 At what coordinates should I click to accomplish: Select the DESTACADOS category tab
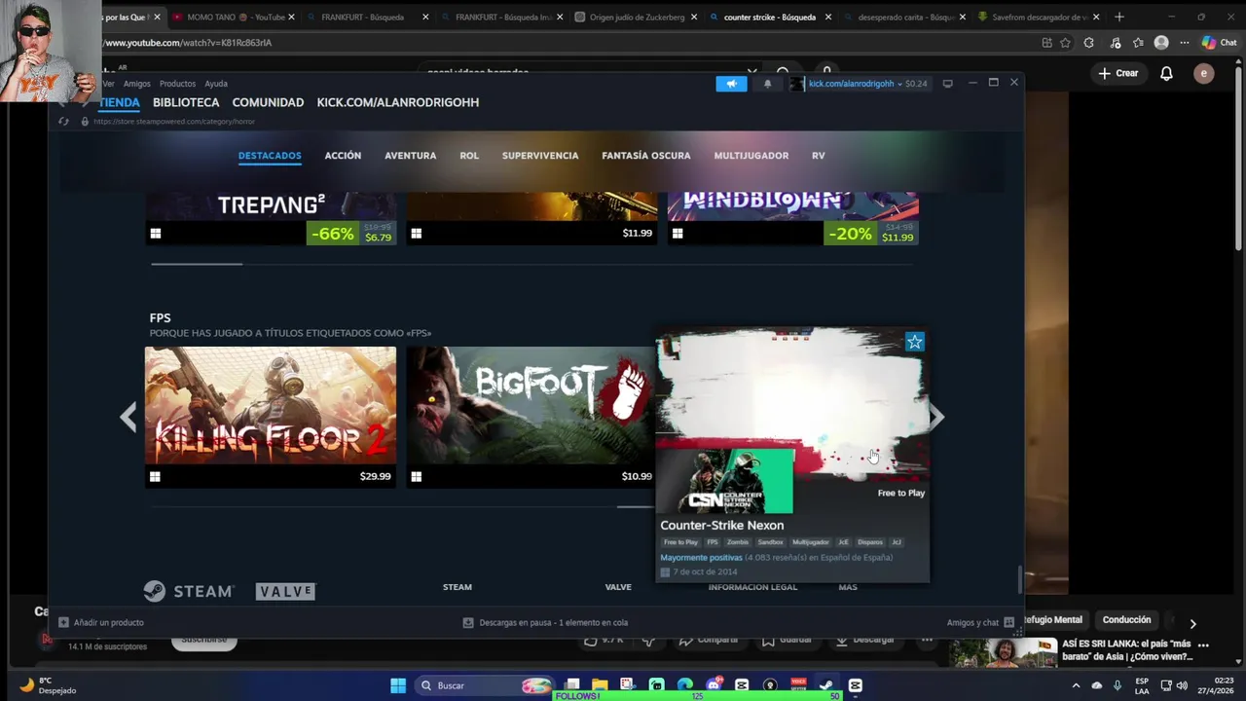(x=270, y=156)
